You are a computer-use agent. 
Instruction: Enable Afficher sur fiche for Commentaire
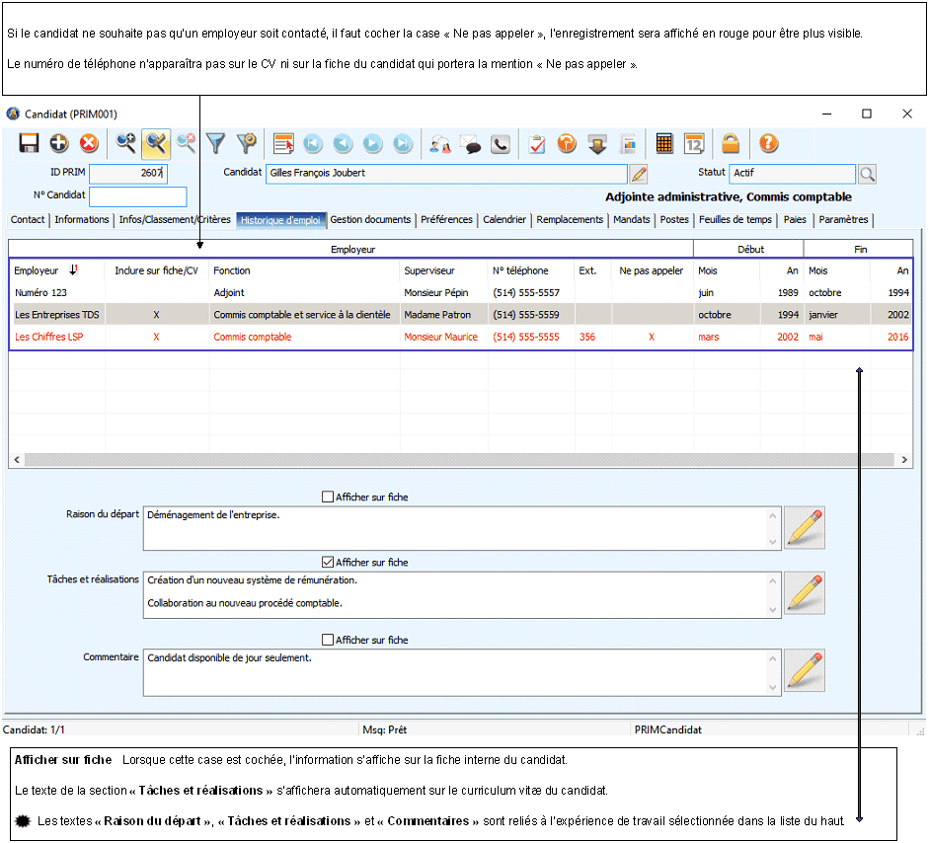(329, 641)
